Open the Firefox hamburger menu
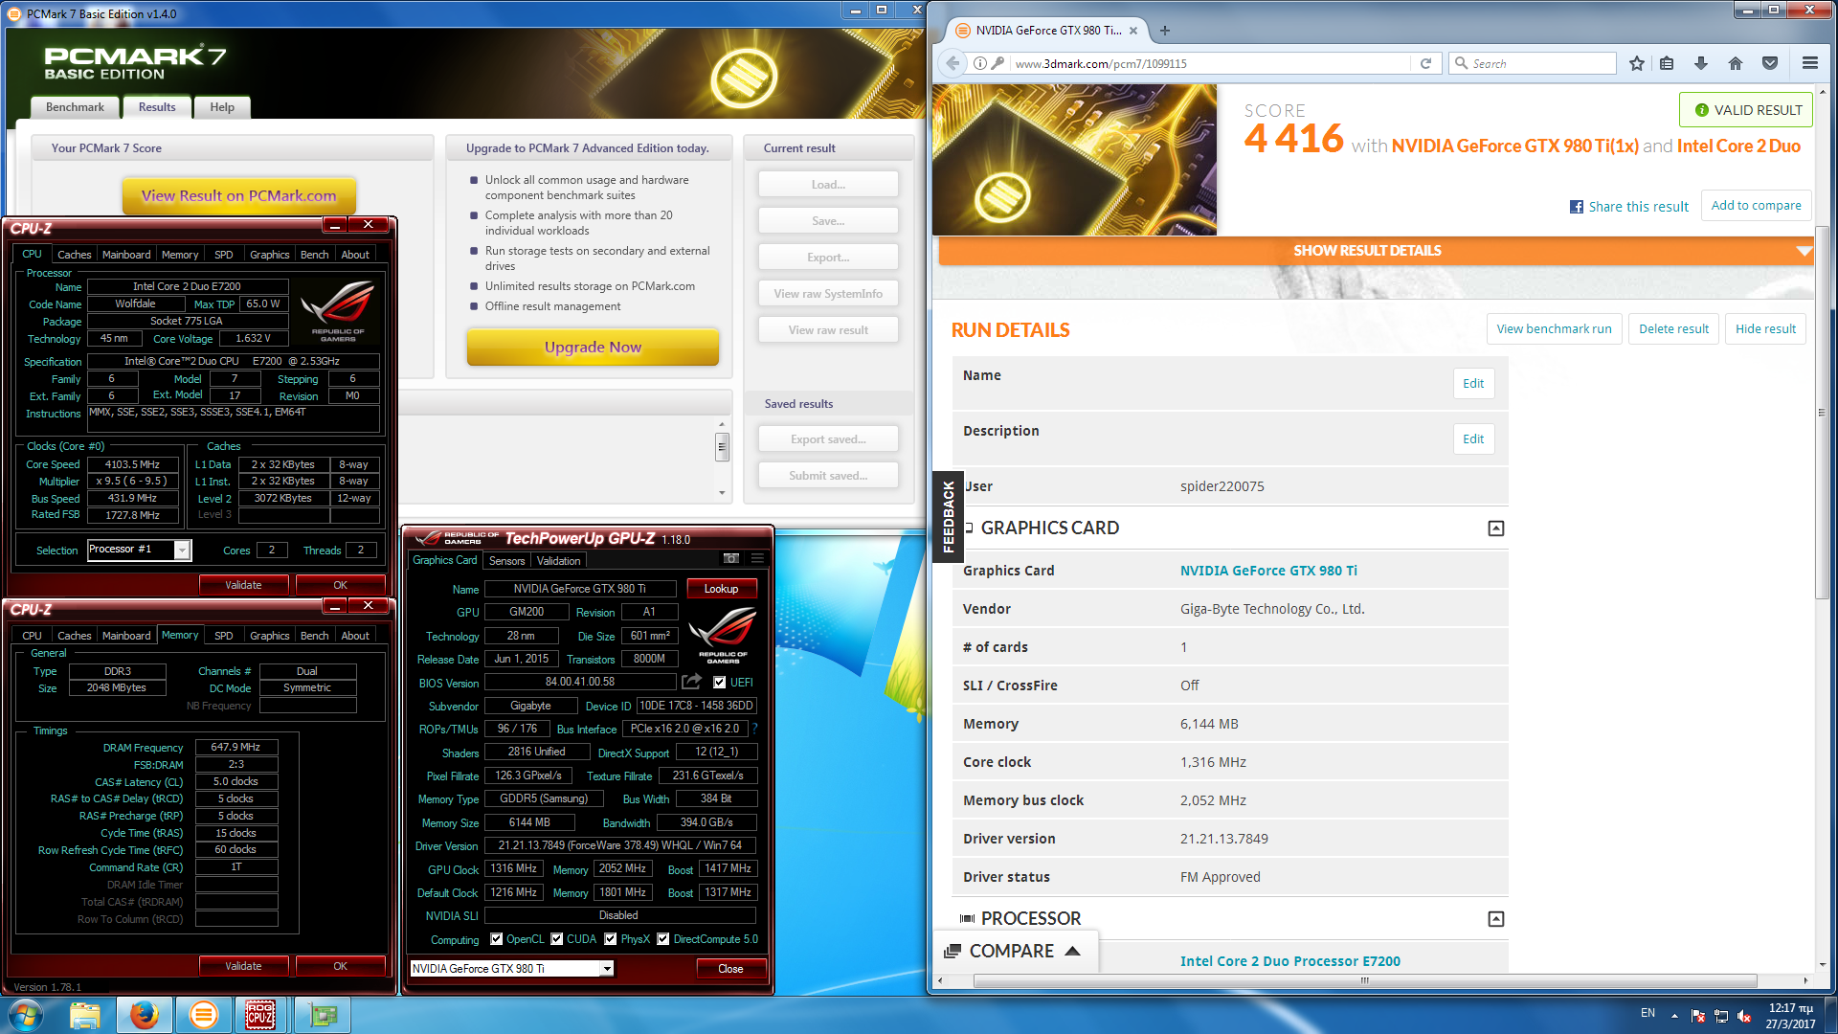This screenshot has width=1838, height=1034. pos(1809,63)
